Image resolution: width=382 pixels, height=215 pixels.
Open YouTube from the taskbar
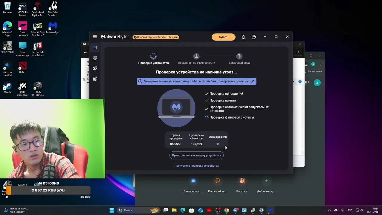pyautogui.click(x=209, y=210)
